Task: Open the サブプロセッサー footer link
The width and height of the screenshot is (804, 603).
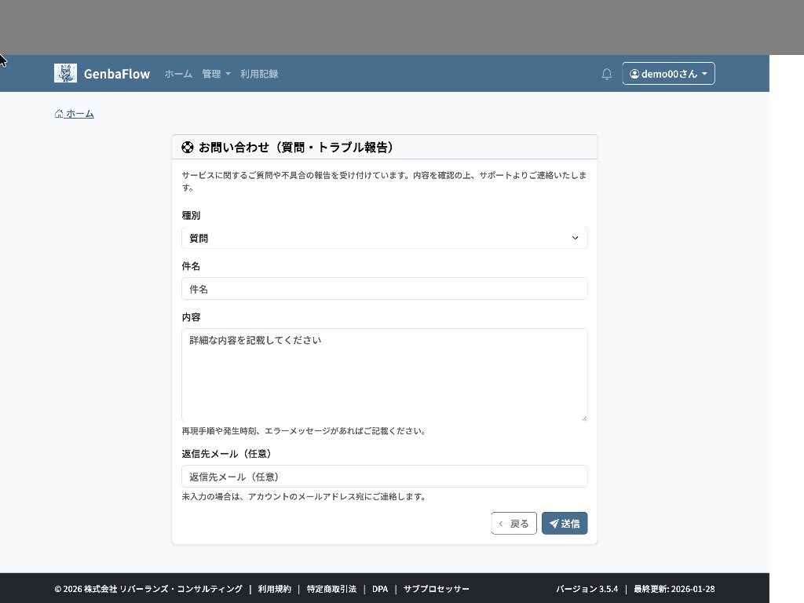Action: tap(436, 588)
